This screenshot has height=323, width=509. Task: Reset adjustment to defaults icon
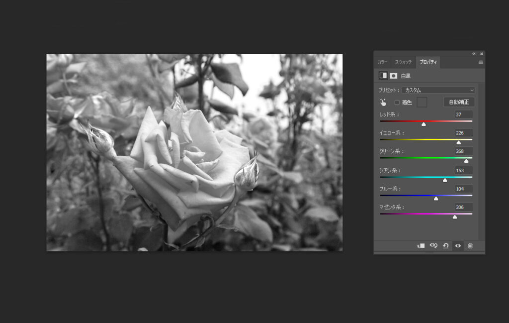(446, 246)
